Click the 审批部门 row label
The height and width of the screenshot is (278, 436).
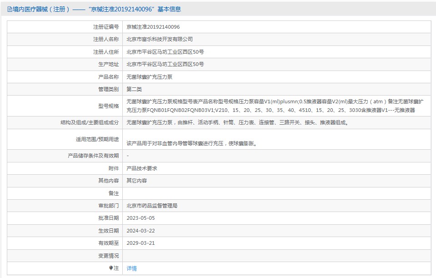point(109,206)
